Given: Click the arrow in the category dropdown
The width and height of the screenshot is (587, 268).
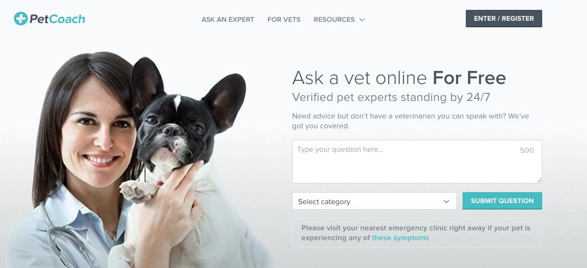Looking at the screenshot, I should coord(446,201).
